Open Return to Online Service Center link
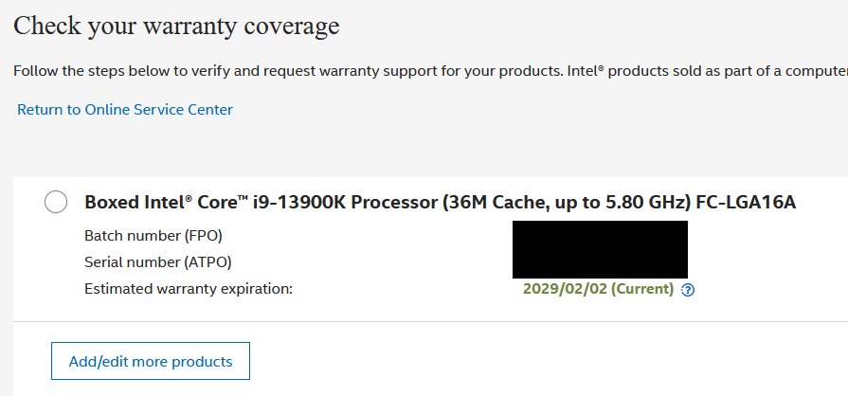This screenshot has height=396, width=848. point(125,109)
